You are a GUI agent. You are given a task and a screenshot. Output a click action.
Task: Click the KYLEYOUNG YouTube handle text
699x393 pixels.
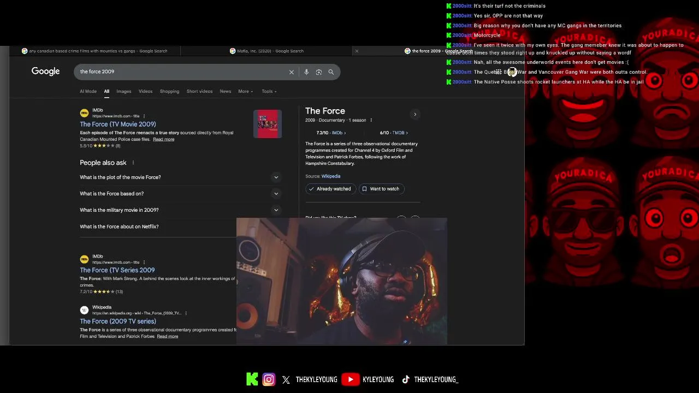(x=378, y=380)
